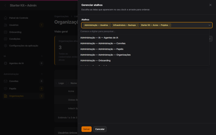
Task: Collapse the Atalhos dropdown chevron
Action: coord(209,25)
